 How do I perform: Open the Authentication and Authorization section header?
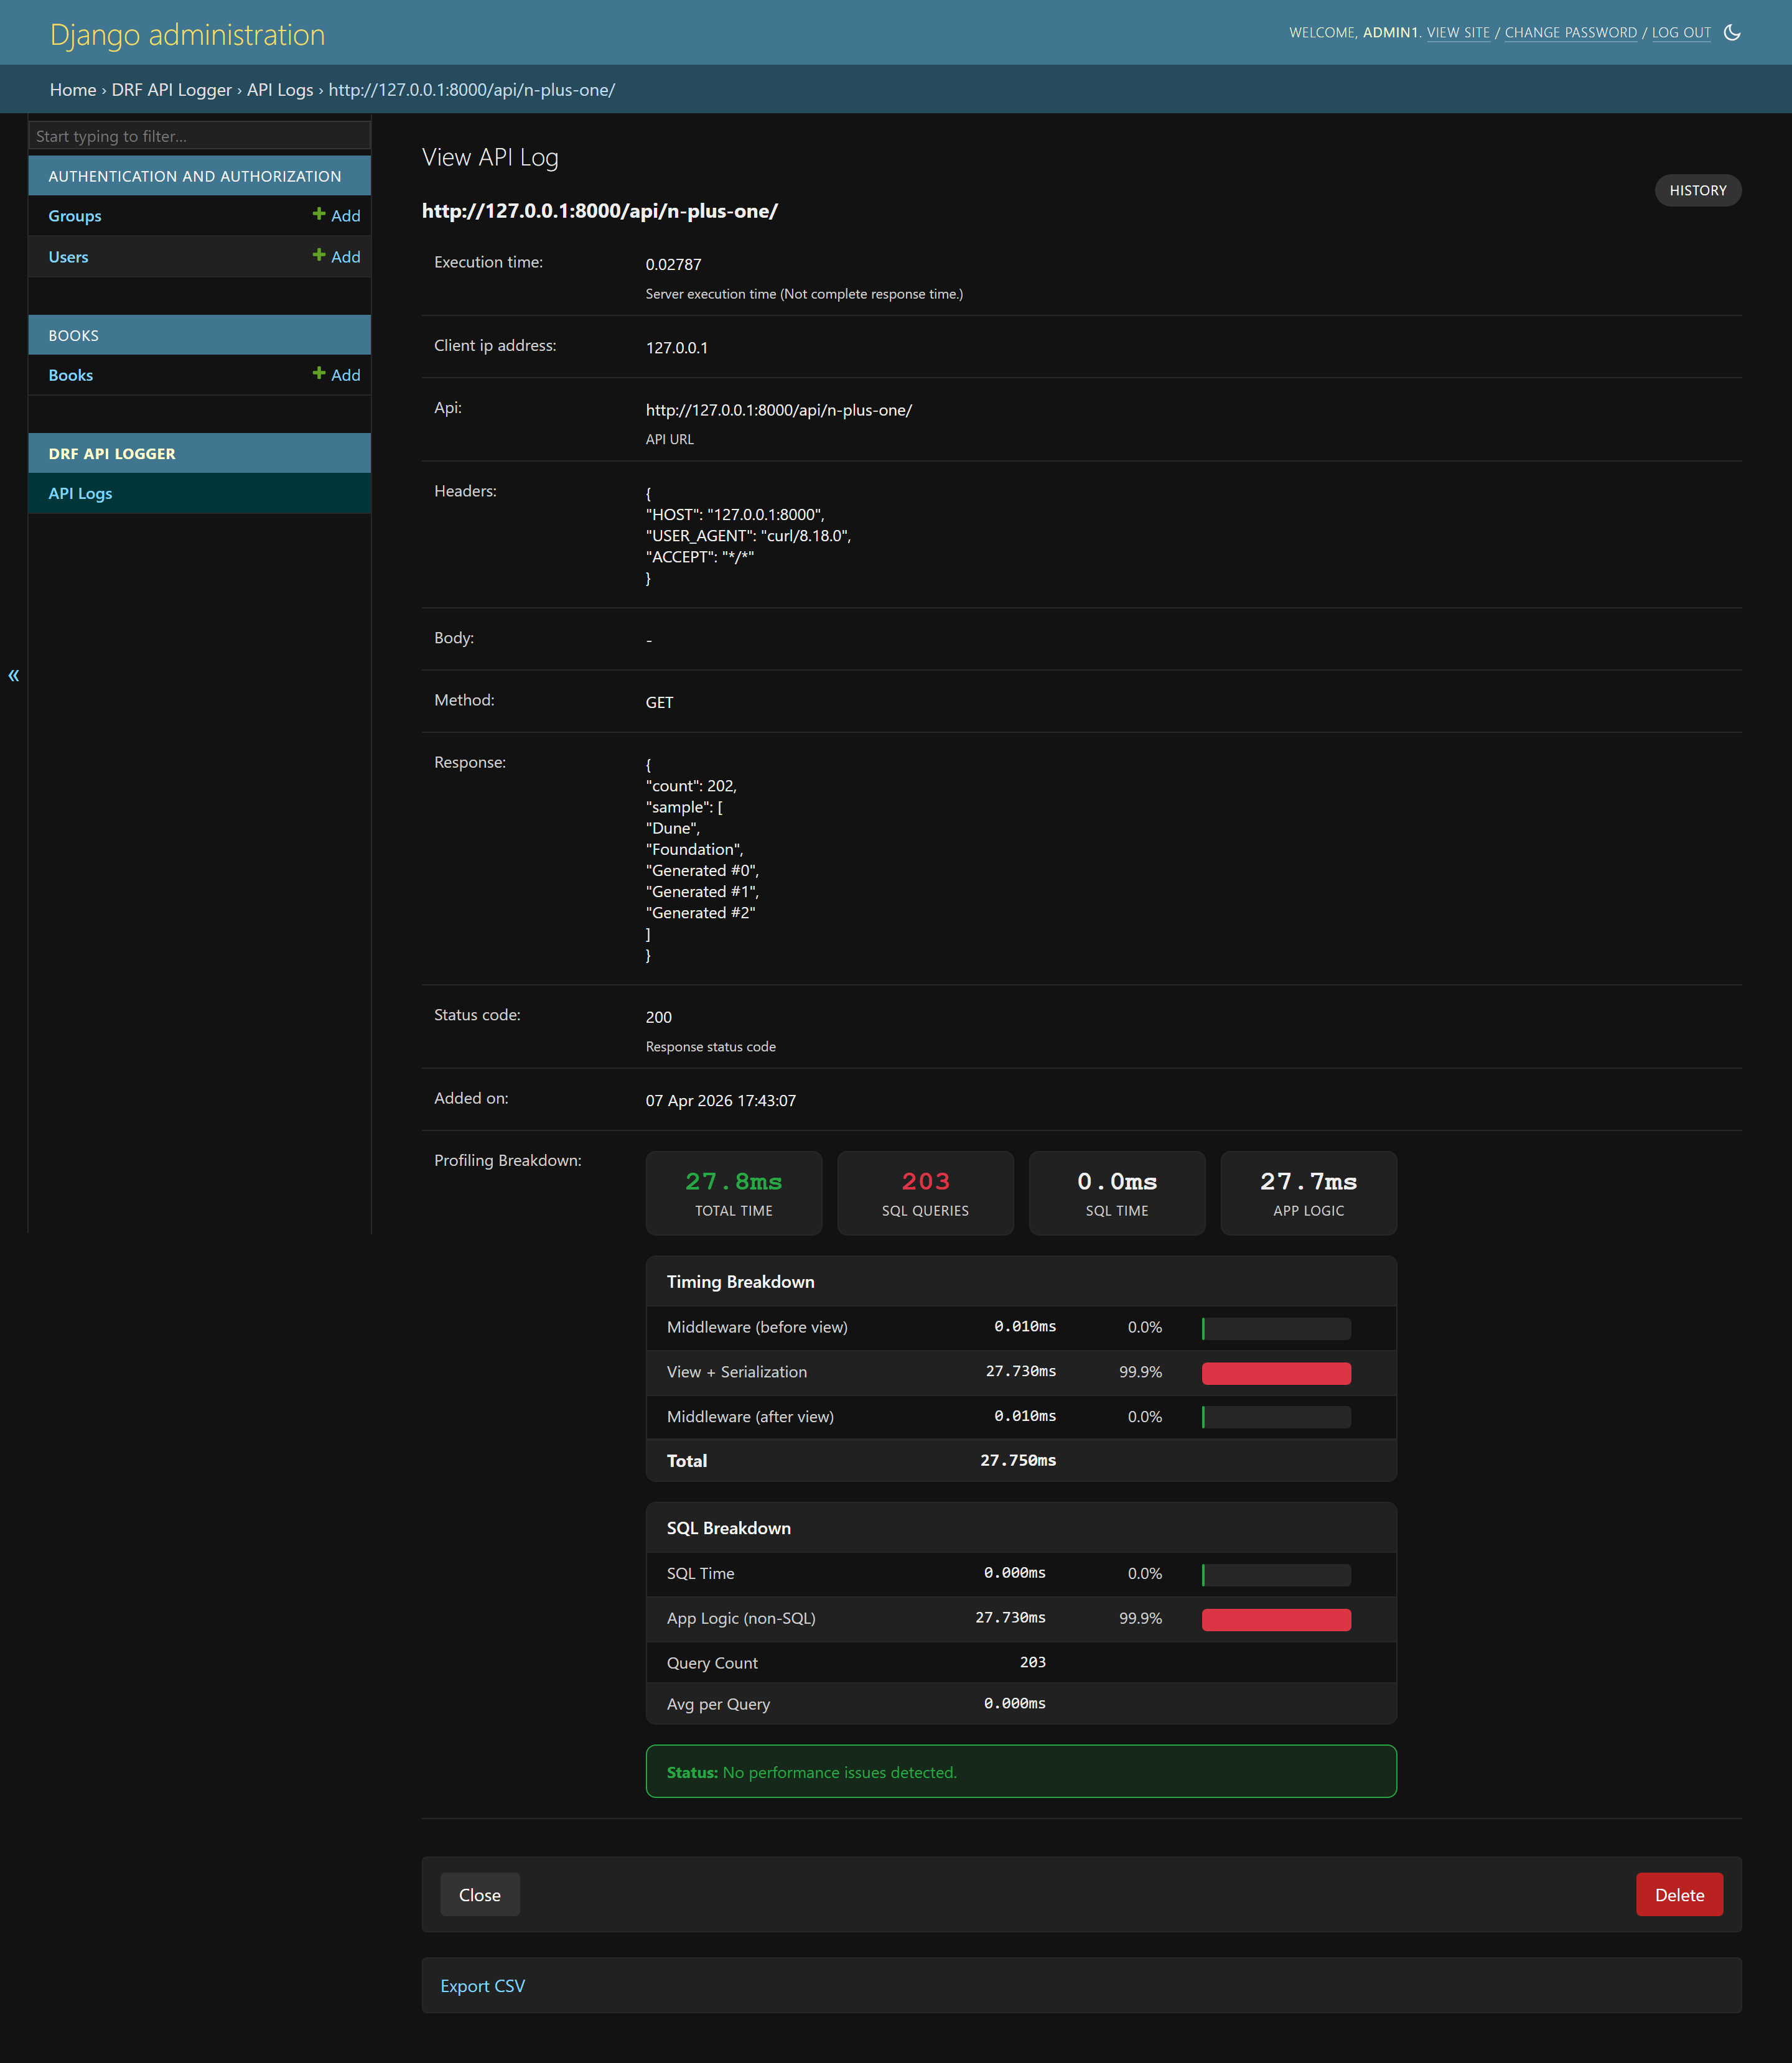(x=195, y=176)
